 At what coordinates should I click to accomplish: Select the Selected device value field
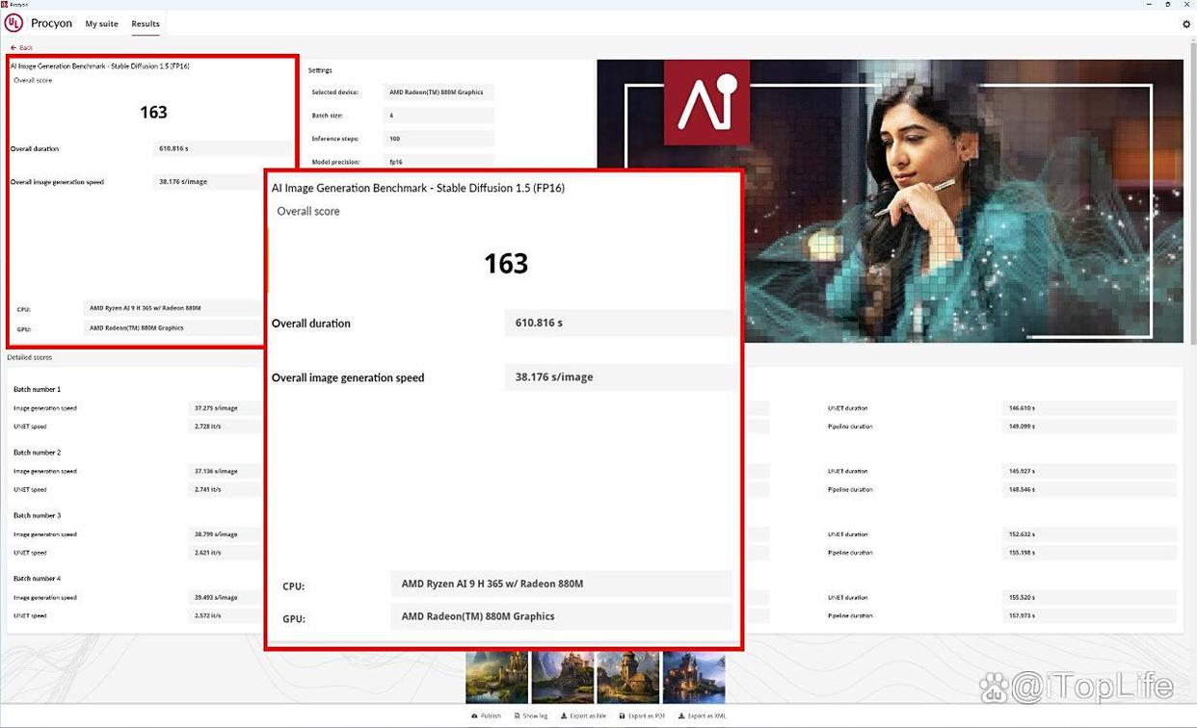[439, 92]
